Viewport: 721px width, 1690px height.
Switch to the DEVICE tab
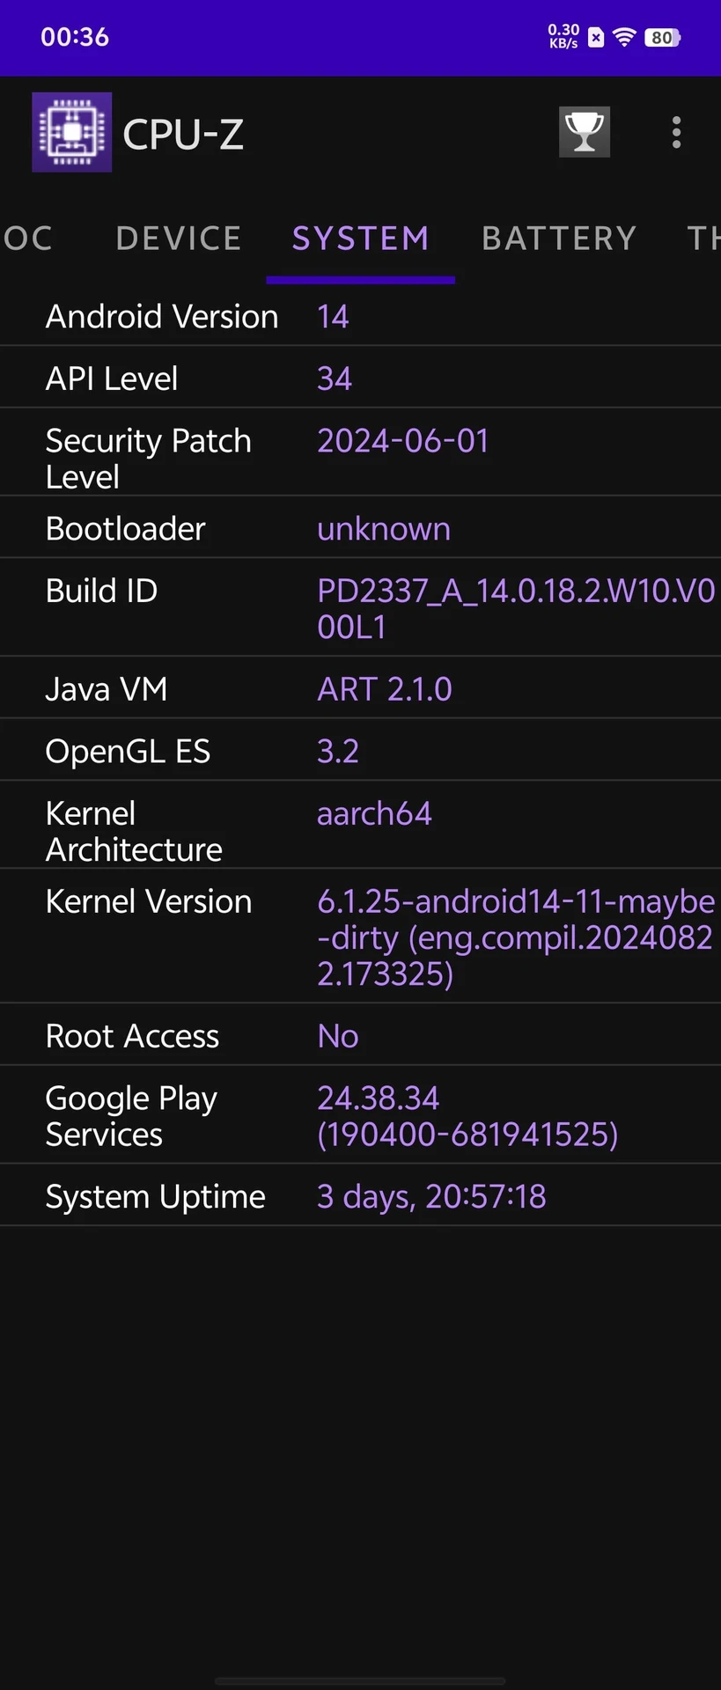pyautogui.click(x=179, y=239)
